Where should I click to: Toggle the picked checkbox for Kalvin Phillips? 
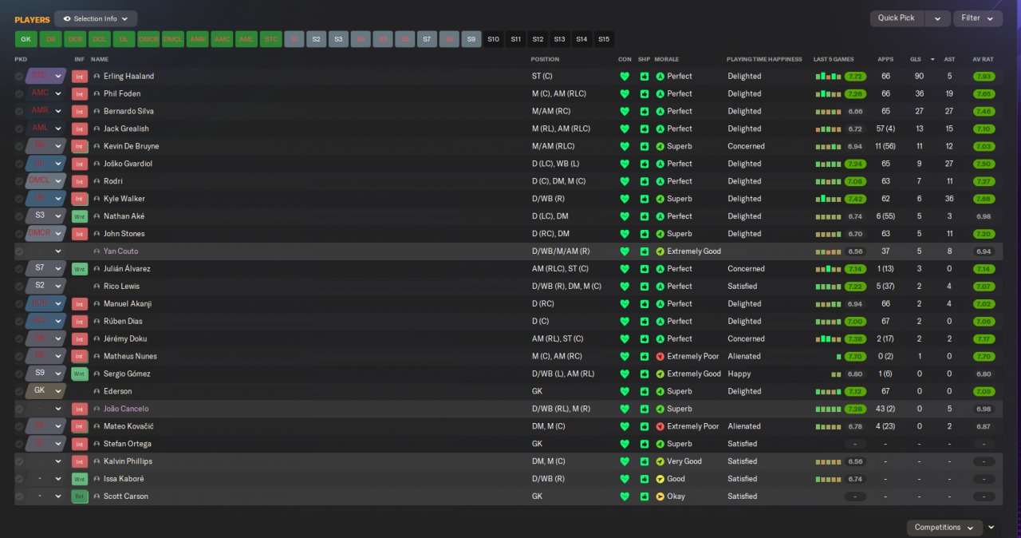click(19, 461)
